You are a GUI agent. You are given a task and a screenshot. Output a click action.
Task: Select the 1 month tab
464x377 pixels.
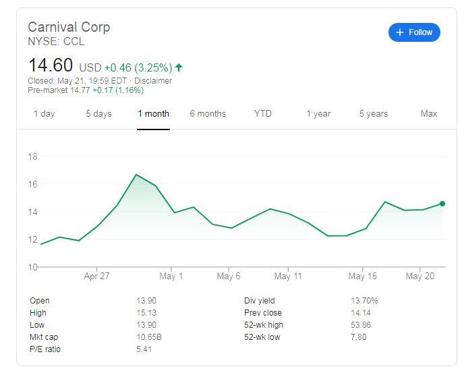(x=153, y=113)
